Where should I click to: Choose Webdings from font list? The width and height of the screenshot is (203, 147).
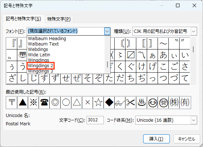click(x=38, y=49)
